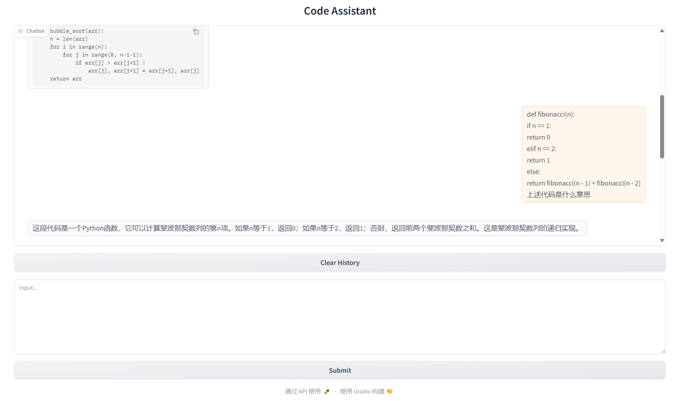
Task: Click the swap line 'arr[j], arr[j+1] = arr[j+1], arr[j]'
Action: click(144, 71)
